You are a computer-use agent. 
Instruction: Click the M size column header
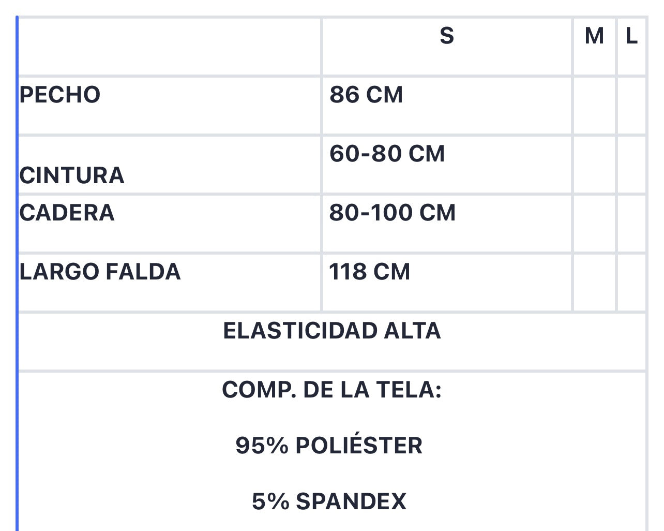[x=594, y=36]
